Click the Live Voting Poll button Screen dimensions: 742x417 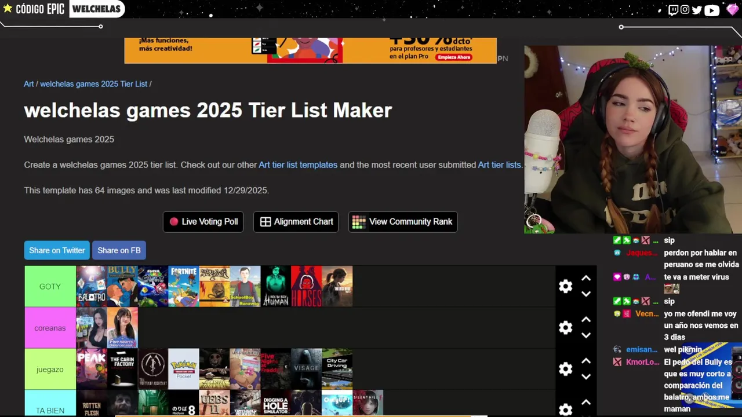click(x=203, y=222)
